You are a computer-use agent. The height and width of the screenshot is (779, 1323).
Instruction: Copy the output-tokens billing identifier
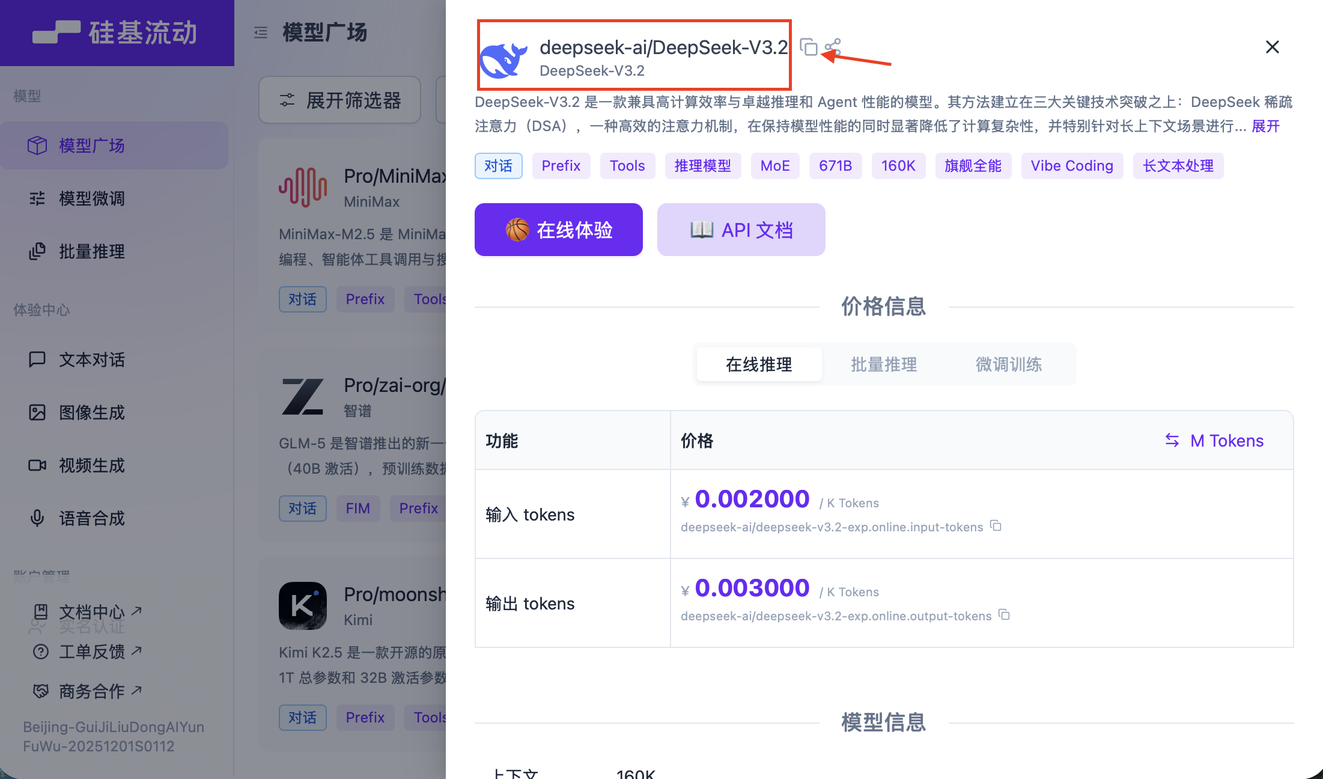click(1004, 615)
